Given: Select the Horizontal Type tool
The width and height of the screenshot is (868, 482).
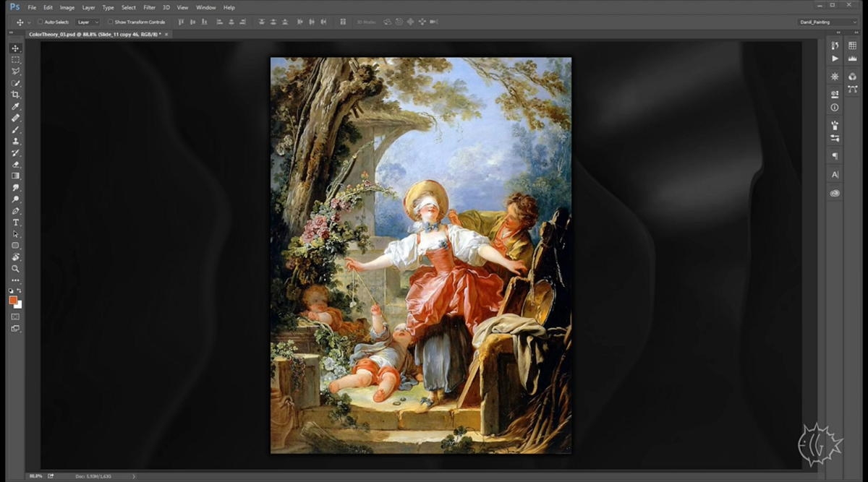Looking at the screenshot, I should (15, 222).
